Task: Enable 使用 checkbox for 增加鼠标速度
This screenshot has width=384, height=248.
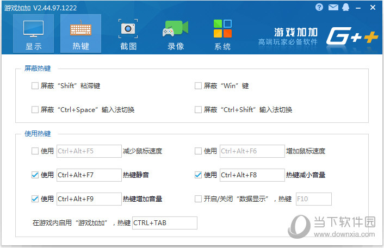Action: point(198,151)
